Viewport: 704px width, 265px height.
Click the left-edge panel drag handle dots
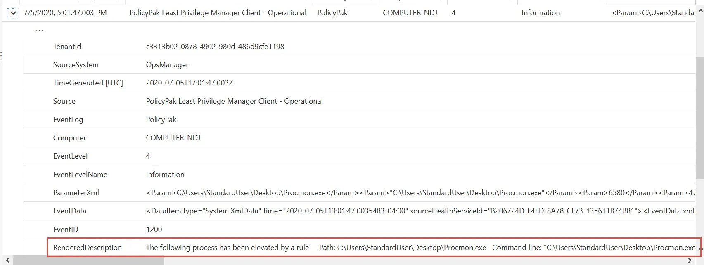(x=1, y=56)
